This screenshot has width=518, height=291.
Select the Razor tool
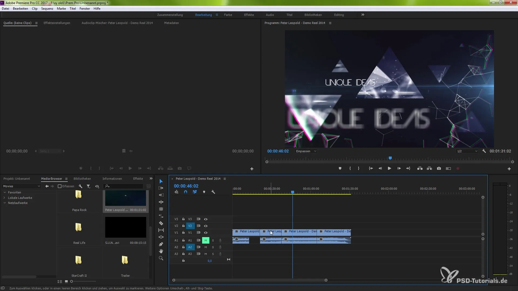point(161,223)
